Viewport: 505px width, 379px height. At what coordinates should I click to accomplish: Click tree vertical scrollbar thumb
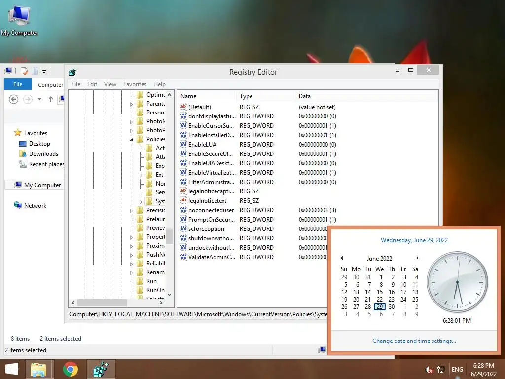coord(170,236)
